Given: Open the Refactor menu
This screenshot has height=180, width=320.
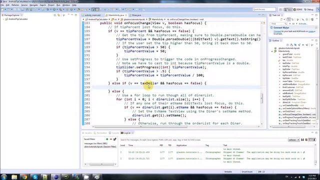Looking at the screenshot, I should pos(15,5).
